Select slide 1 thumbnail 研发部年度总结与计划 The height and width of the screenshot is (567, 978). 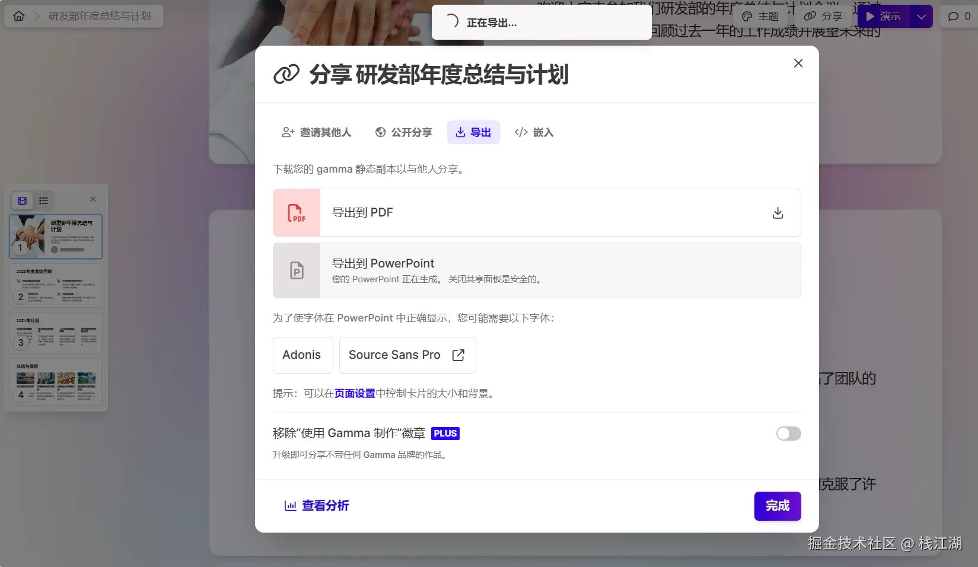(56, 236)
